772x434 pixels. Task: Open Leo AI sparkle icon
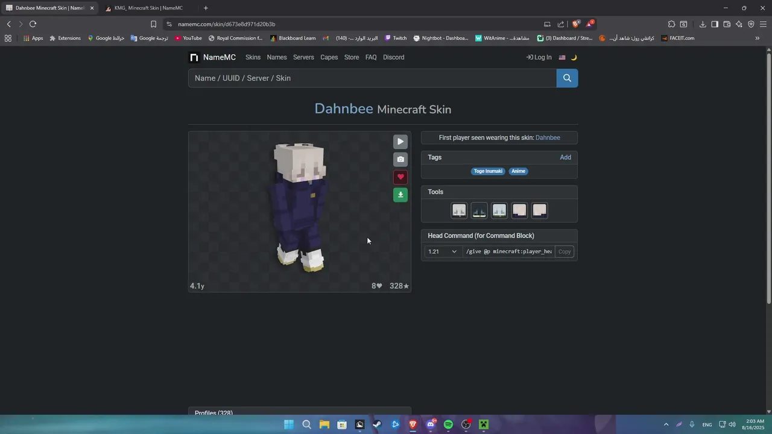tap(739, 24)
